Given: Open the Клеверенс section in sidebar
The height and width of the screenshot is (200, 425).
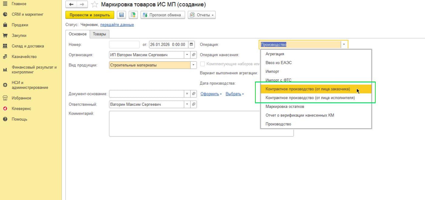Looking at the screenshot, I should (22, 108).
